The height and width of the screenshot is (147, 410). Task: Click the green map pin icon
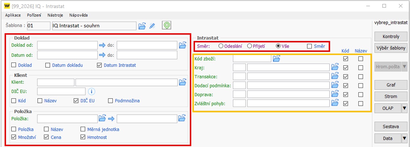coord(166,26)
